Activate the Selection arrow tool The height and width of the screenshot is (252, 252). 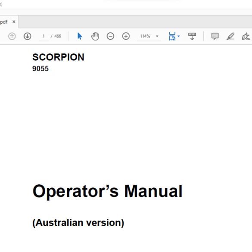tap(80, 36)
